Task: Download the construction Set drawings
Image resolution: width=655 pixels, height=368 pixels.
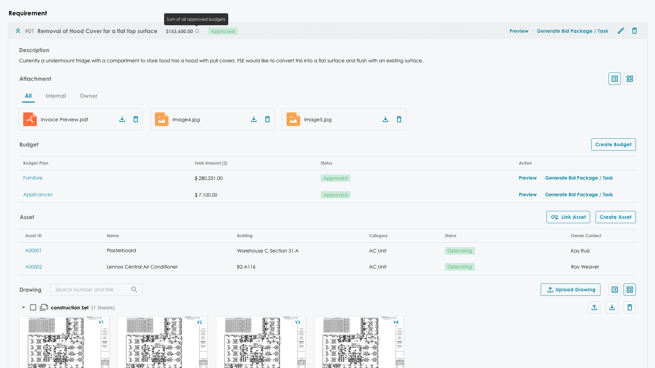Action: click(612, 307)
